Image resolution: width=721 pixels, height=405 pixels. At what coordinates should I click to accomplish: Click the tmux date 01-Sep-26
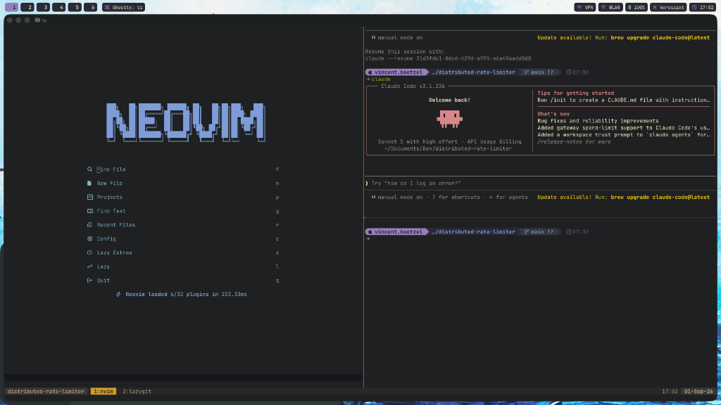[698, 392]
